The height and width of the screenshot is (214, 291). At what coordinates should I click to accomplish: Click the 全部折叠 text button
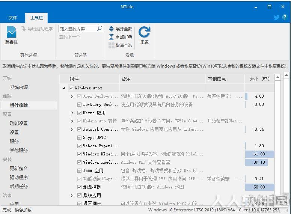[x=124, y=37]
